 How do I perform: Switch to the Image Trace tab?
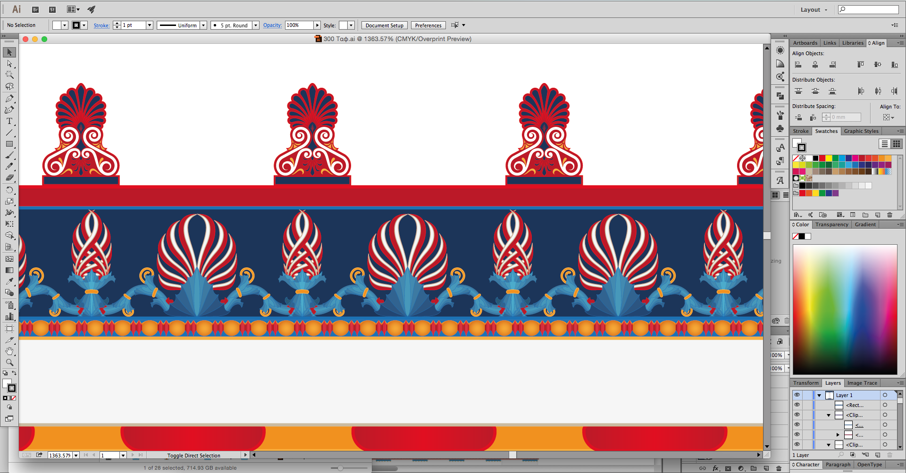(x=862, y=383)
